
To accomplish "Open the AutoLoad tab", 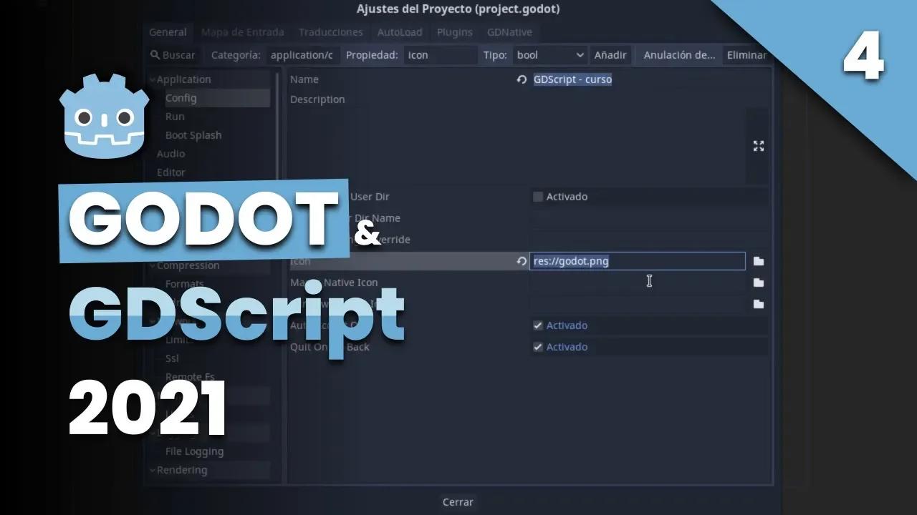I will pyautogui.click(x=399, y=32).
